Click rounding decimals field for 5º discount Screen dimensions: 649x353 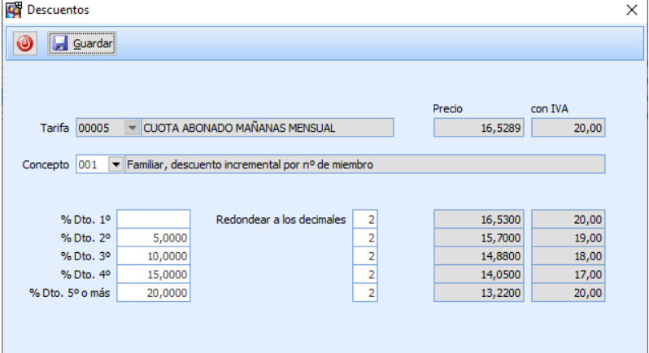(x=366, y=293)
